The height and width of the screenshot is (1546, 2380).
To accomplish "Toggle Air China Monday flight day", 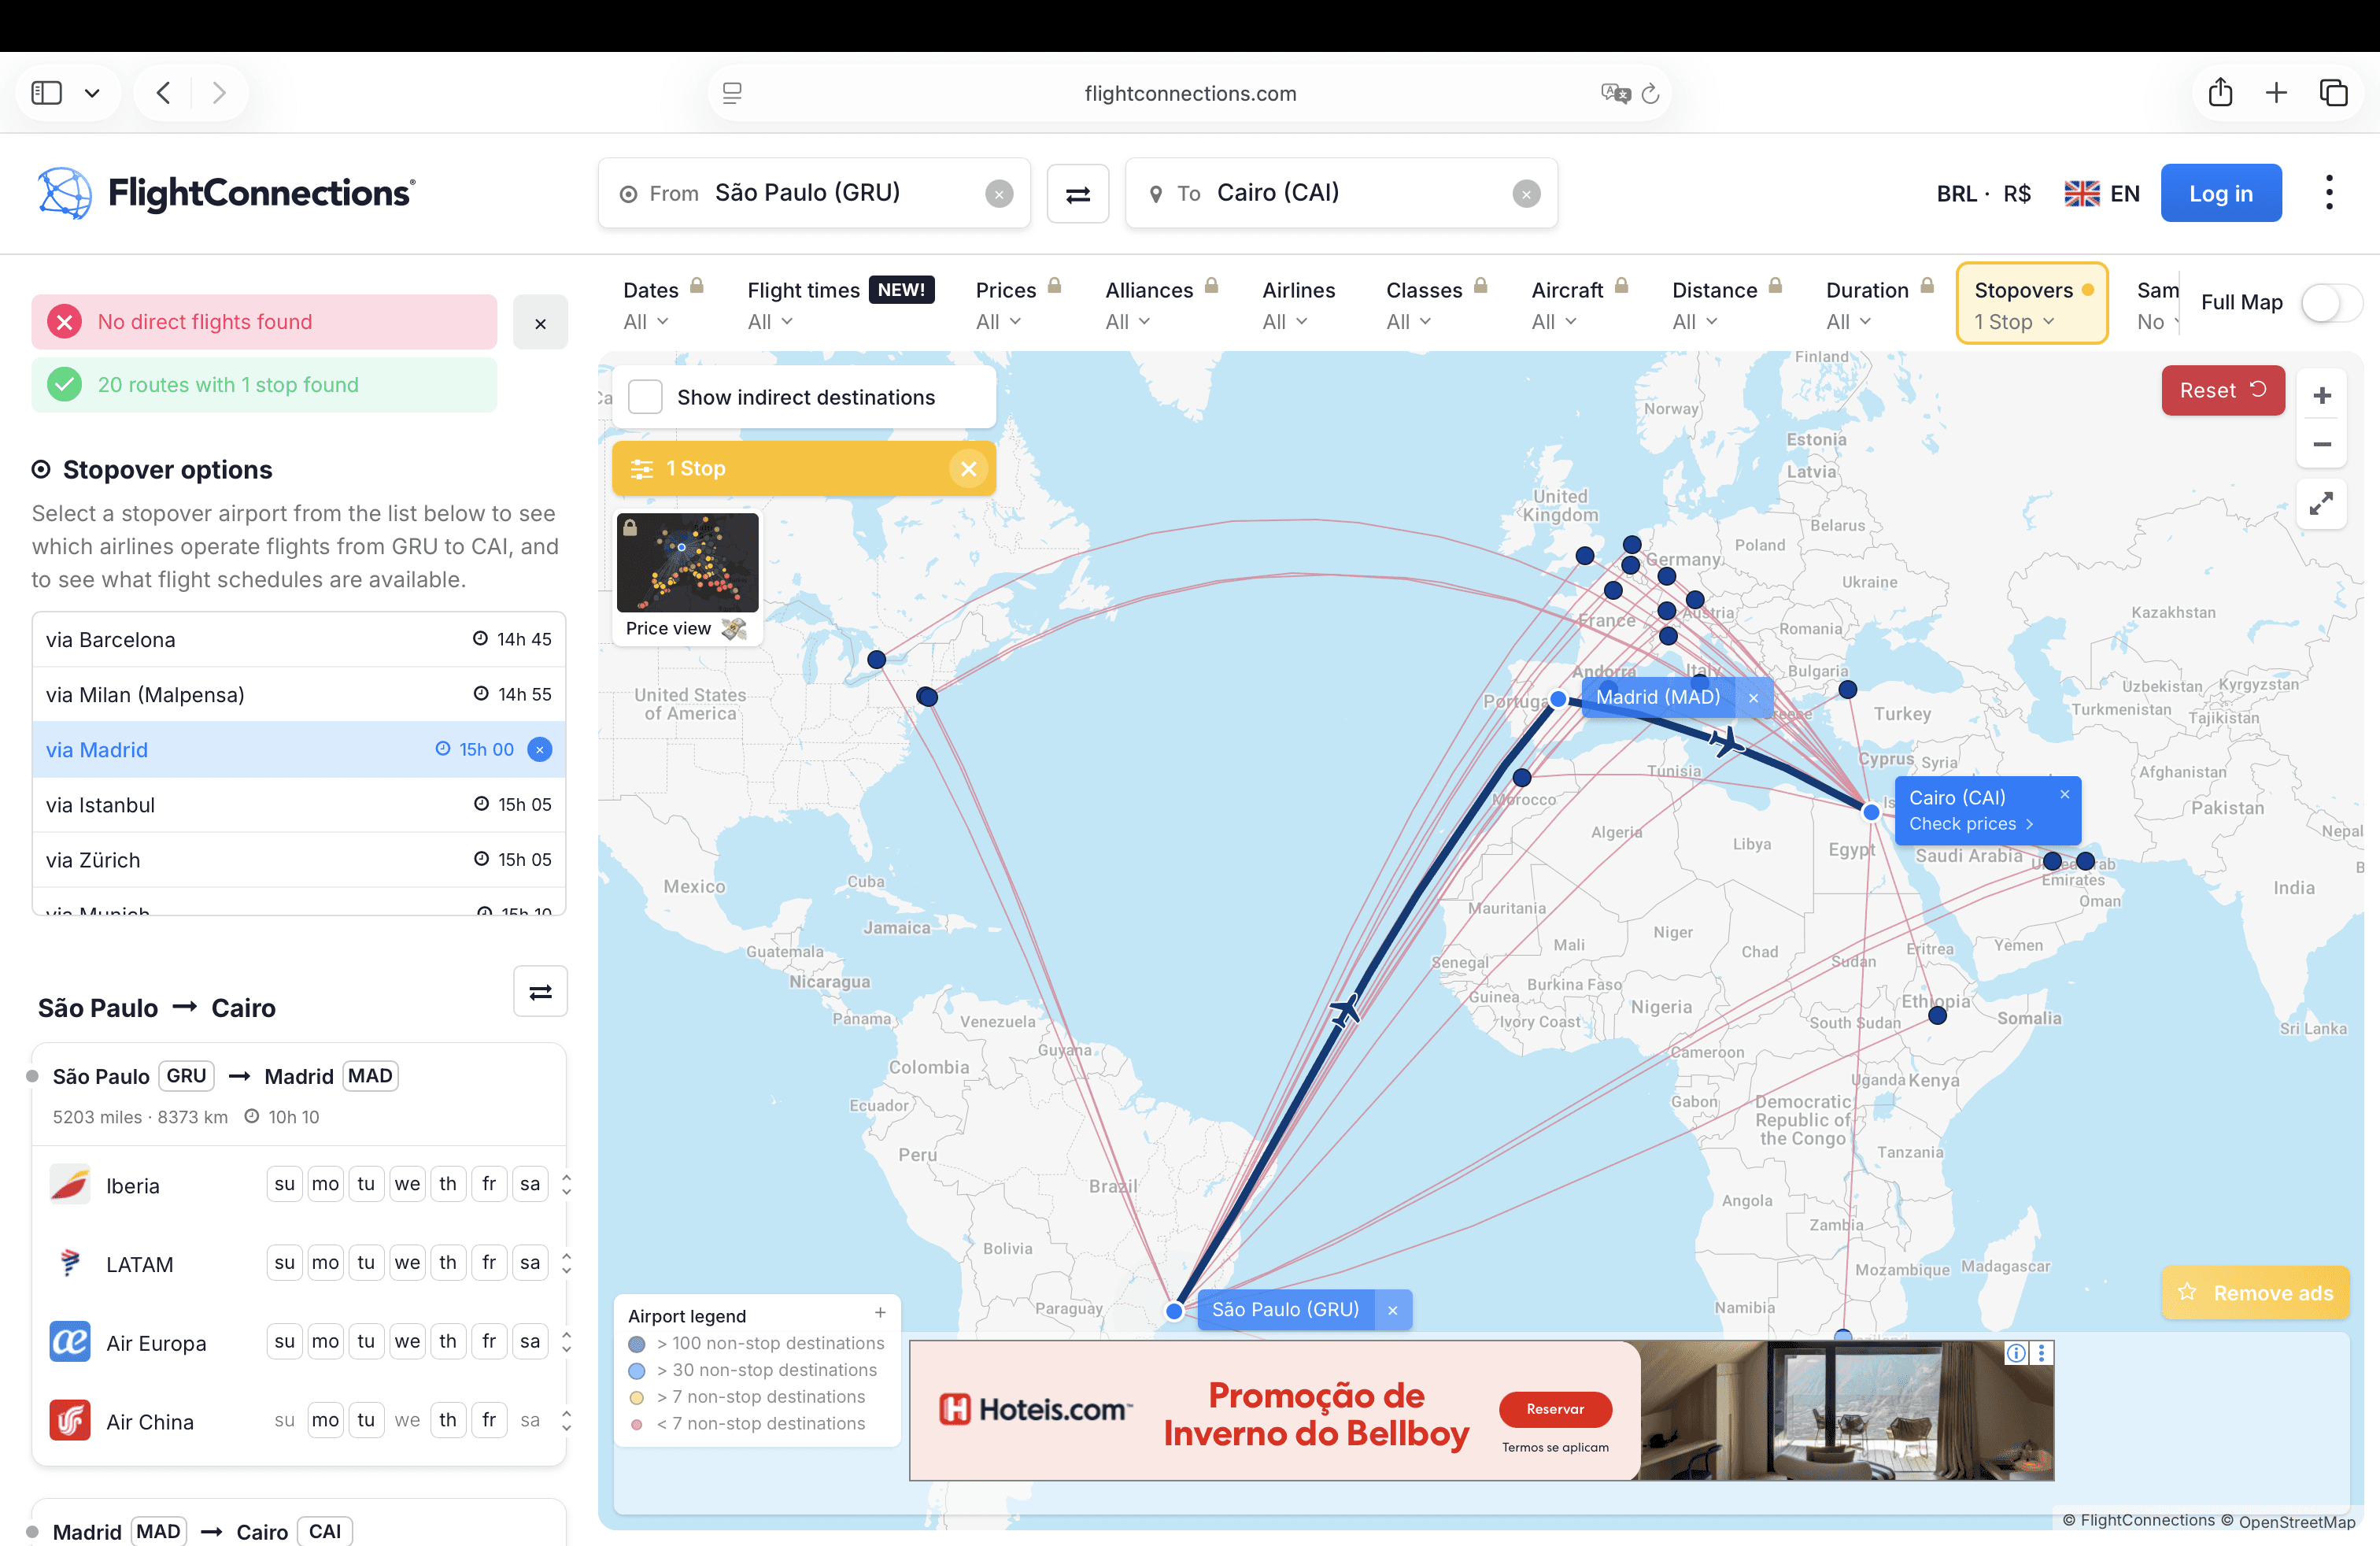I will [325, 1421].
